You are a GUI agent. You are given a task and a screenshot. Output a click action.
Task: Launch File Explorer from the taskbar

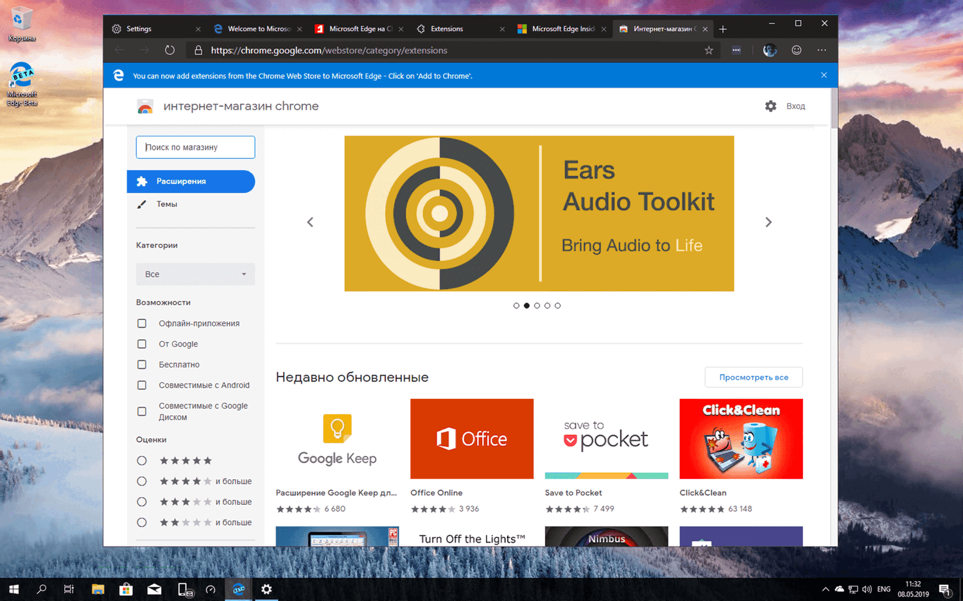(98, 589)
